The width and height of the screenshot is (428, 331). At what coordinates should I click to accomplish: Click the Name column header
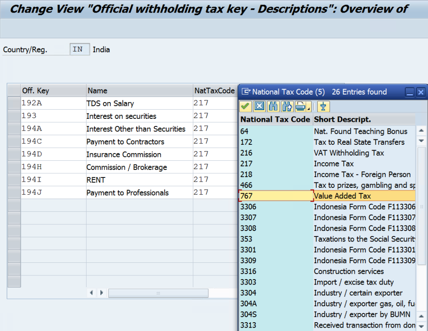[140, 90]
